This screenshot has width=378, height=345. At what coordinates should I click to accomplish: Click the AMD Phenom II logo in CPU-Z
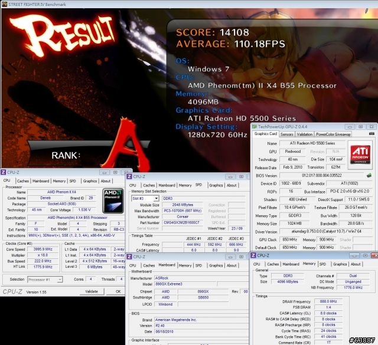113,201
